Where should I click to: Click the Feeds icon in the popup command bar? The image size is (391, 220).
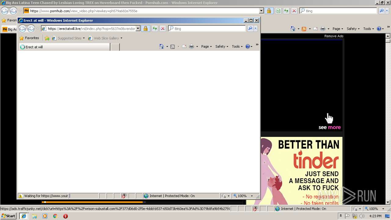tap(173, 46)
